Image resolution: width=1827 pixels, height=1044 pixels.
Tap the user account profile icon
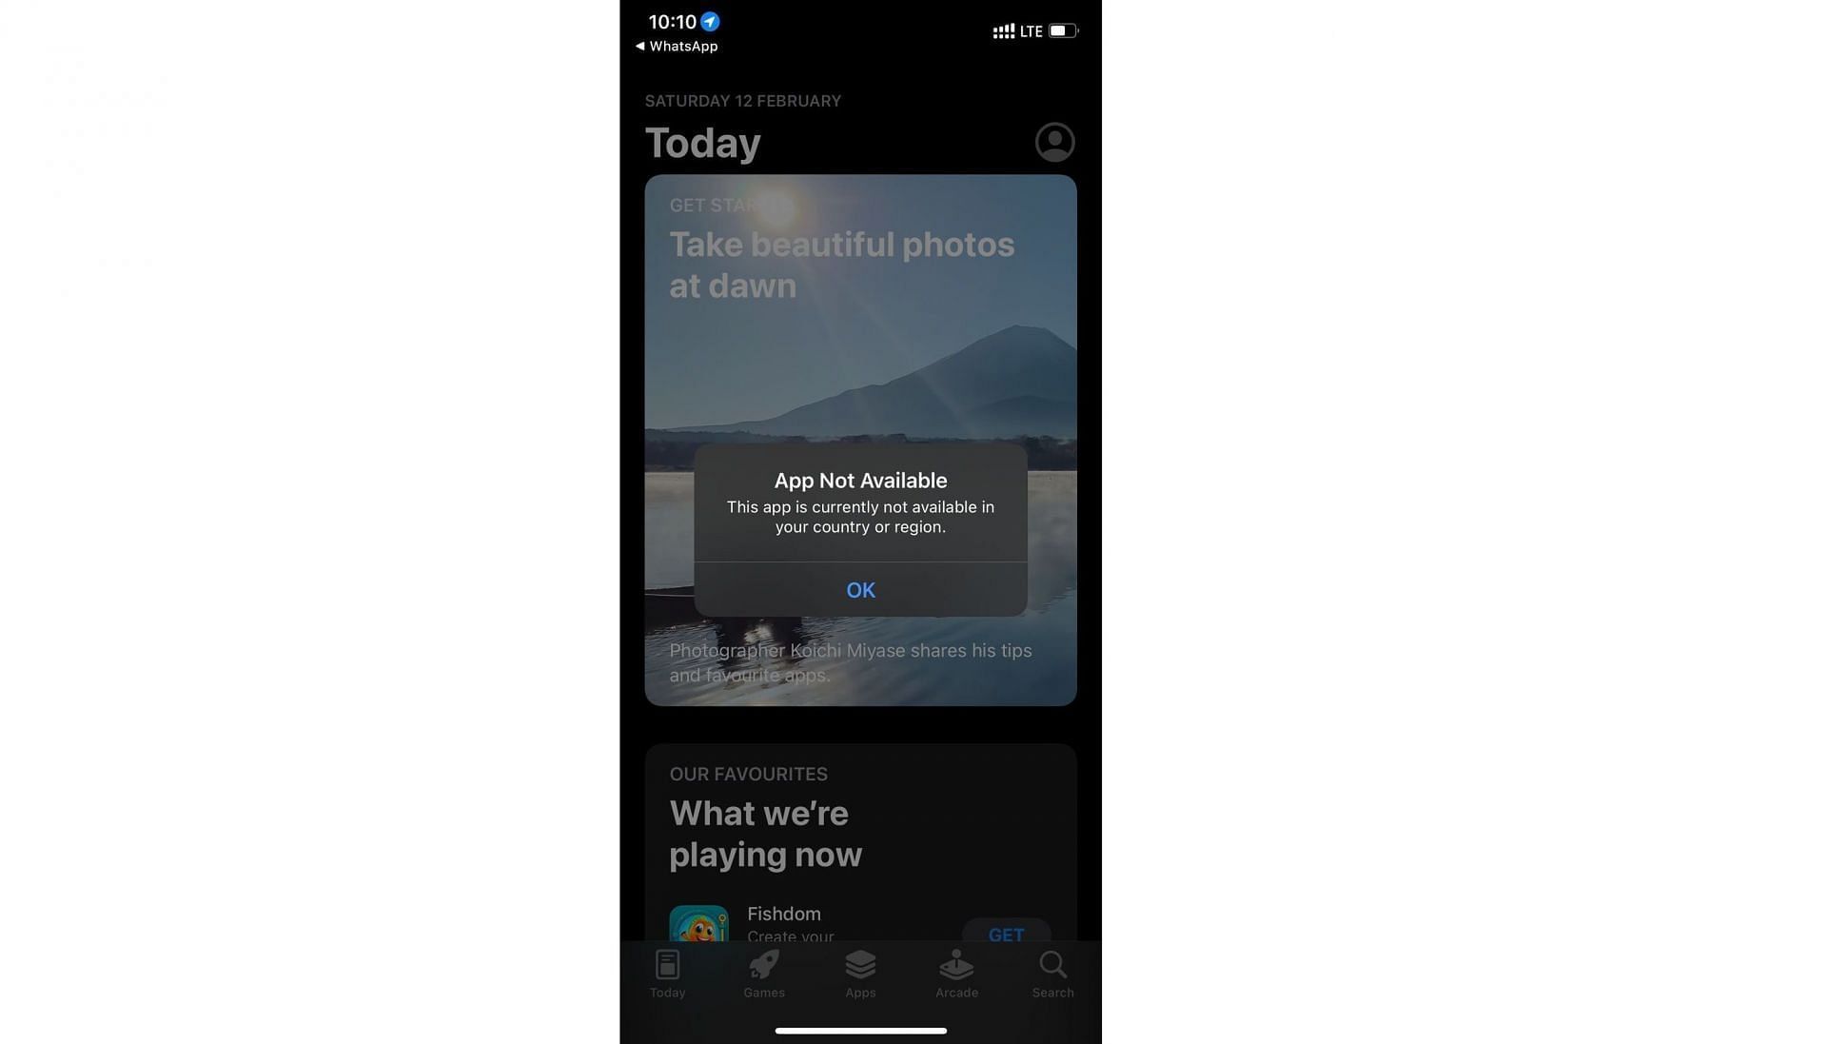1054,142
